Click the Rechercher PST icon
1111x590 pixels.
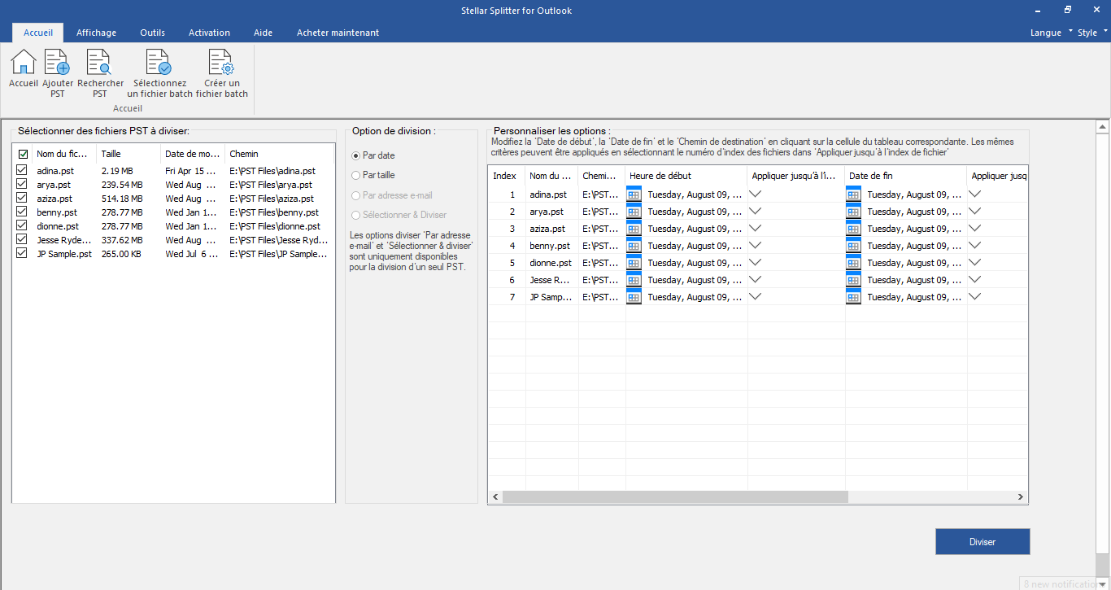[99, 62]
